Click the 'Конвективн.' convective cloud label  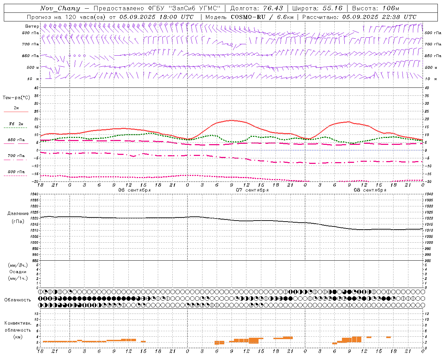tap(18, 323)
